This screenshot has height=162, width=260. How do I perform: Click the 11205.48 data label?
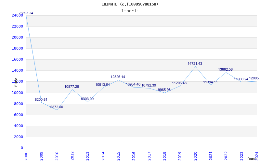click(x=179, y=83)
